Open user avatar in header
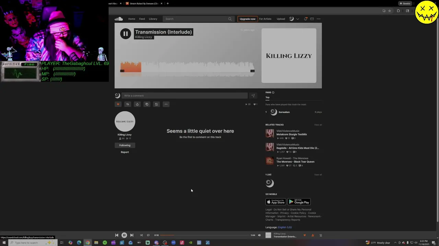439x246 pixels. (x=292, y=19)
